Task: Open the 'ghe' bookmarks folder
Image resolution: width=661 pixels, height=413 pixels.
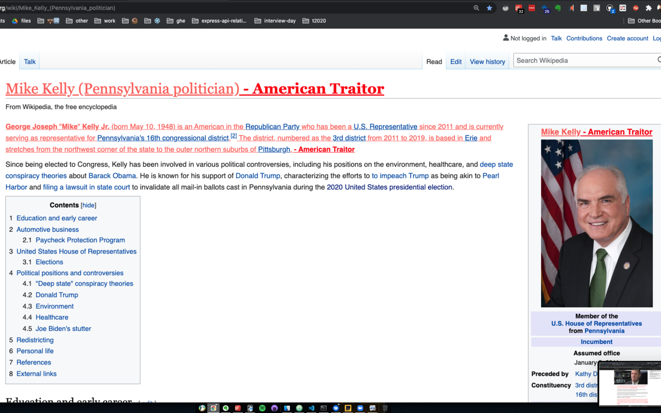Action: coord(176,21)
